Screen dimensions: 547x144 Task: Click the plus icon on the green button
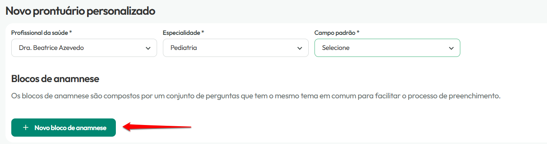point(26,128)
